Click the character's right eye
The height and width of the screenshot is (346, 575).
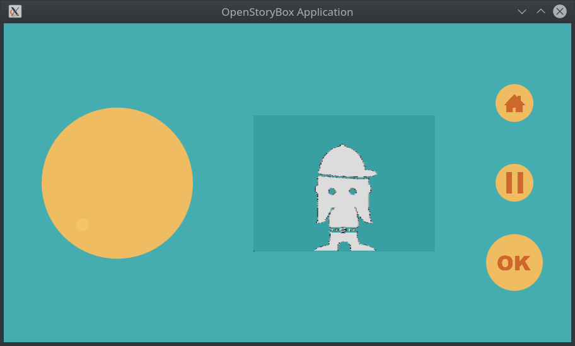pyautogui.click(x=352, y=192)
